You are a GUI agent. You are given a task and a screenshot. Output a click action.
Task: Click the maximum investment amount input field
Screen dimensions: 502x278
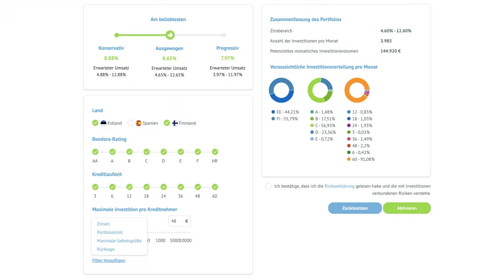[x=176, y=221]
